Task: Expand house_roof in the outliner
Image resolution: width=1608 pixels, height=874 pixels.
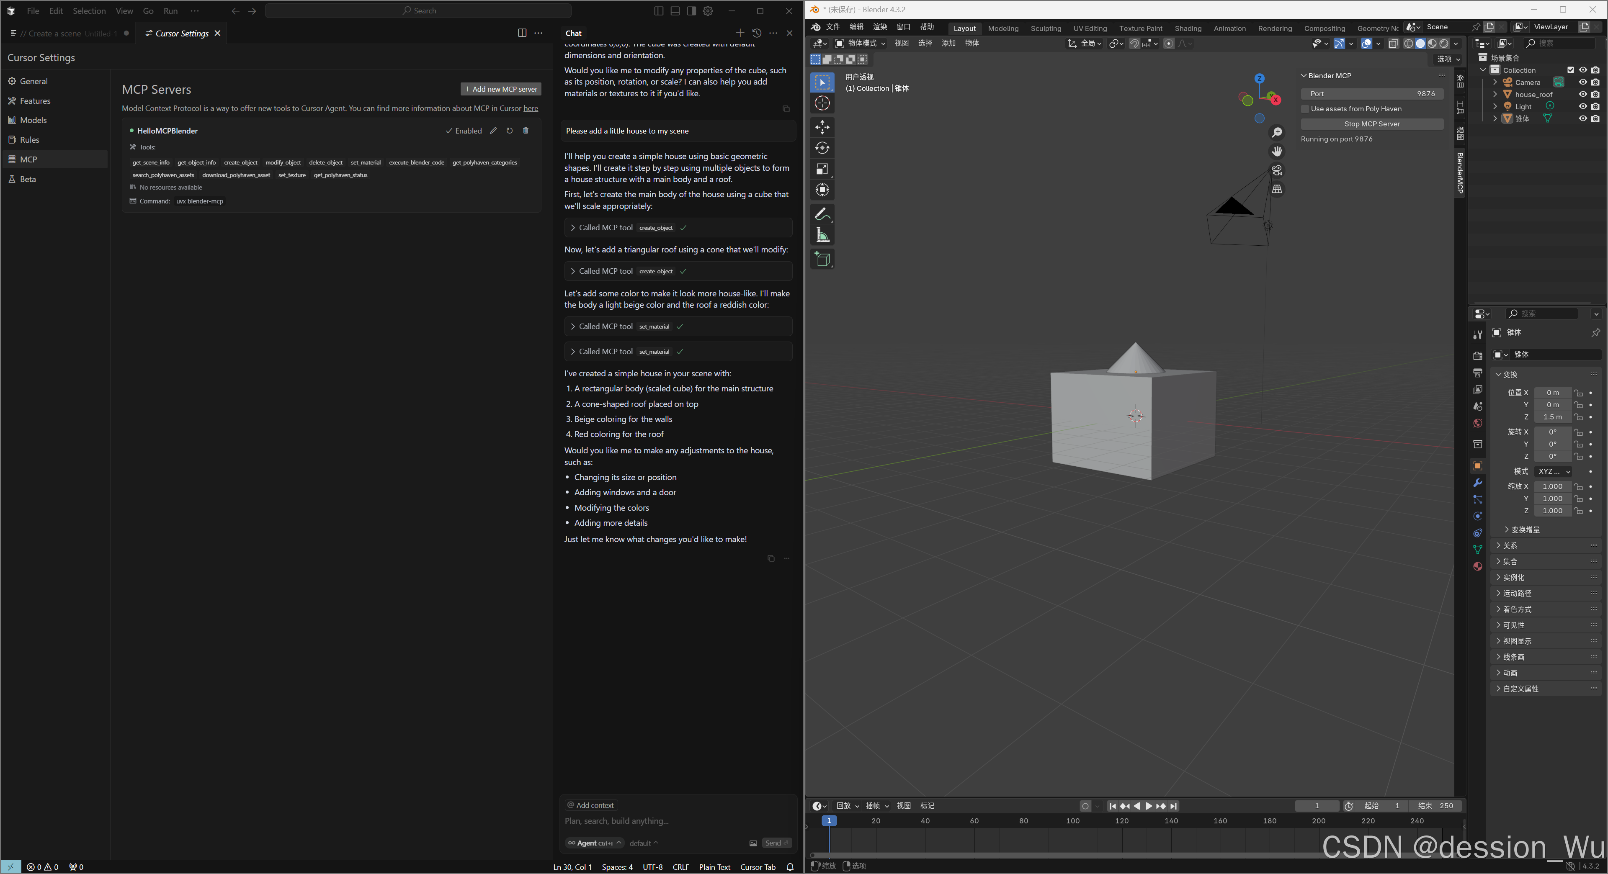Action: 1495,94
